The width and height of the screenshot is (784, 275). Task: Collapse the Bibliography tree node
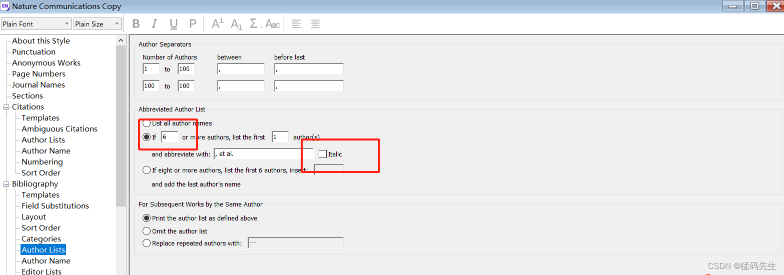click(x=7, y=184)
